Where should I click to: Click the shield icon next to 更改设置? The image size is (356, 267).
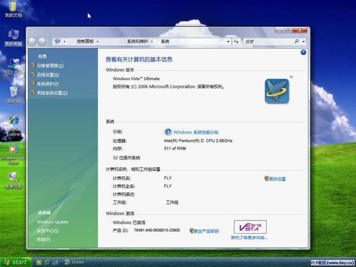(x=266, y=178)
